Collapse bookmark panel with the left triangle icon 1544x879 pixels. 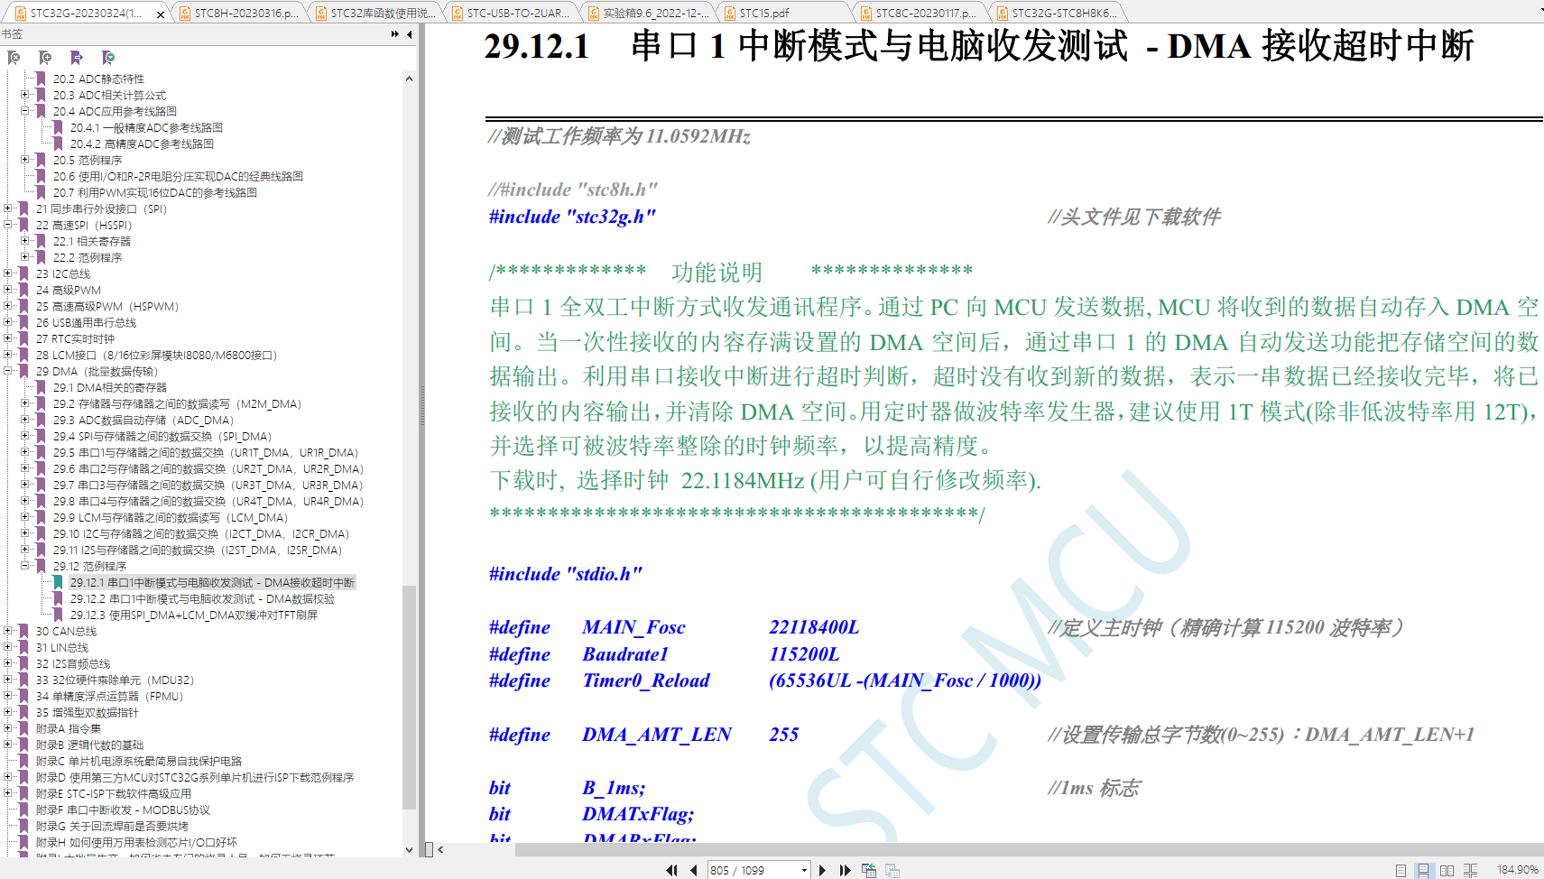pos(410,34)
